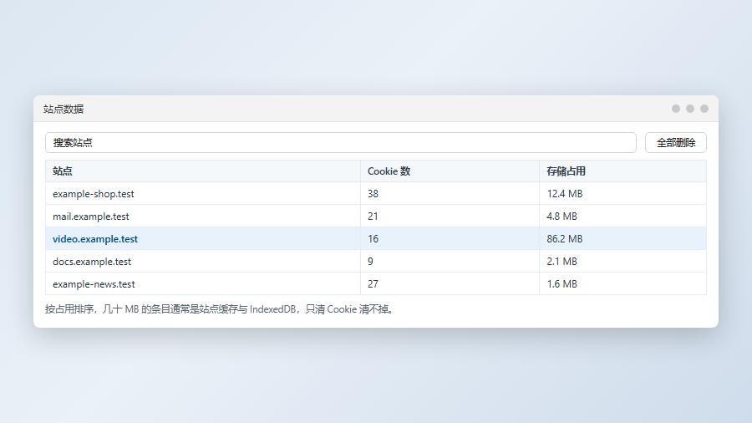
Task: Select the highlighted video.example.test site
Action: (95, 239)
